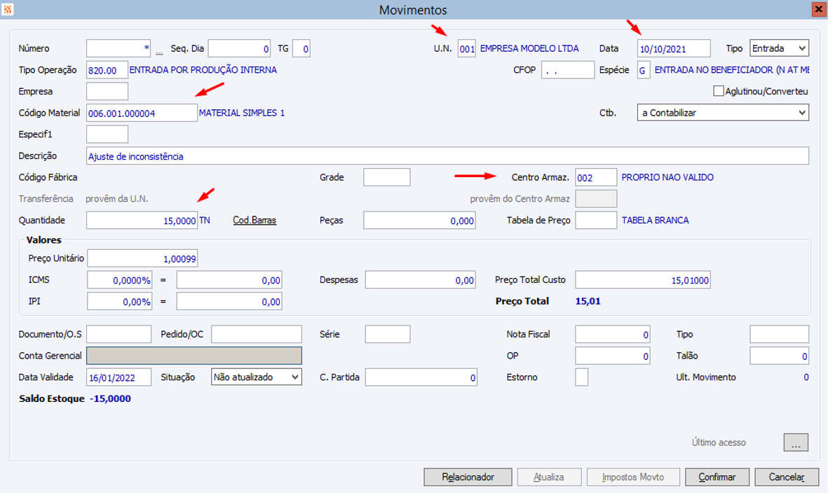Click the Peças field
Image resolution: width=828 pixels, height=493 pixels.
(420, 221)
